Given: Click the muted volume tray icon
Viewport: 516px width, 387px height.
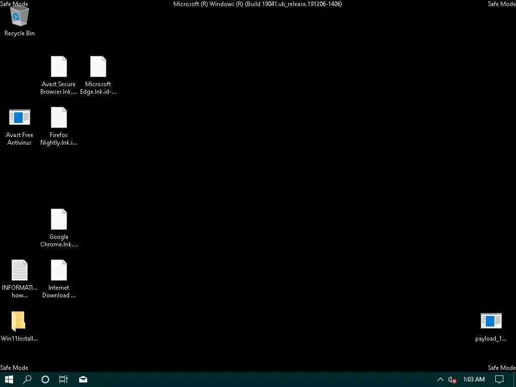Looking at the screenshot, I should pos(452,379).
